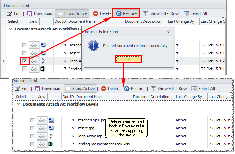Click the music note icon beside Sleep Away.mp3
Image resolution: width=235 pixels, height=154 pixels.
pos(51,136)
